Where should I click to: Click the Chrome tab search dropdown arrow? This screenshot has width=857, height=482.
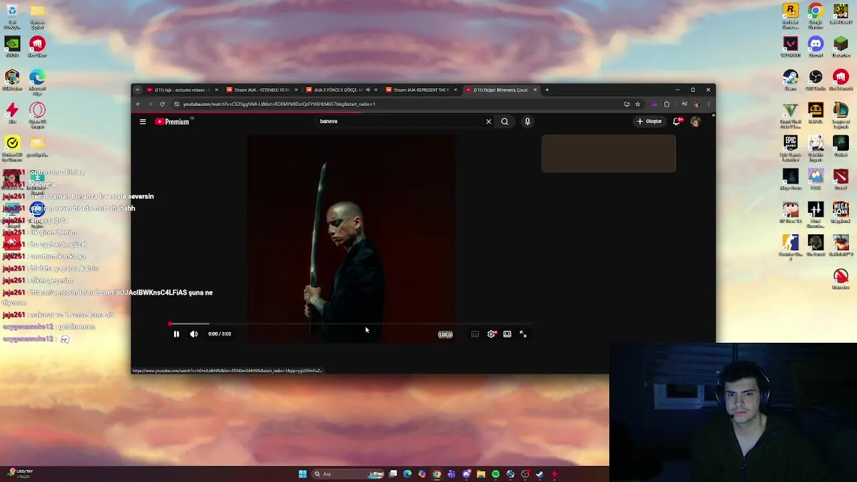[x=137, y=90]
